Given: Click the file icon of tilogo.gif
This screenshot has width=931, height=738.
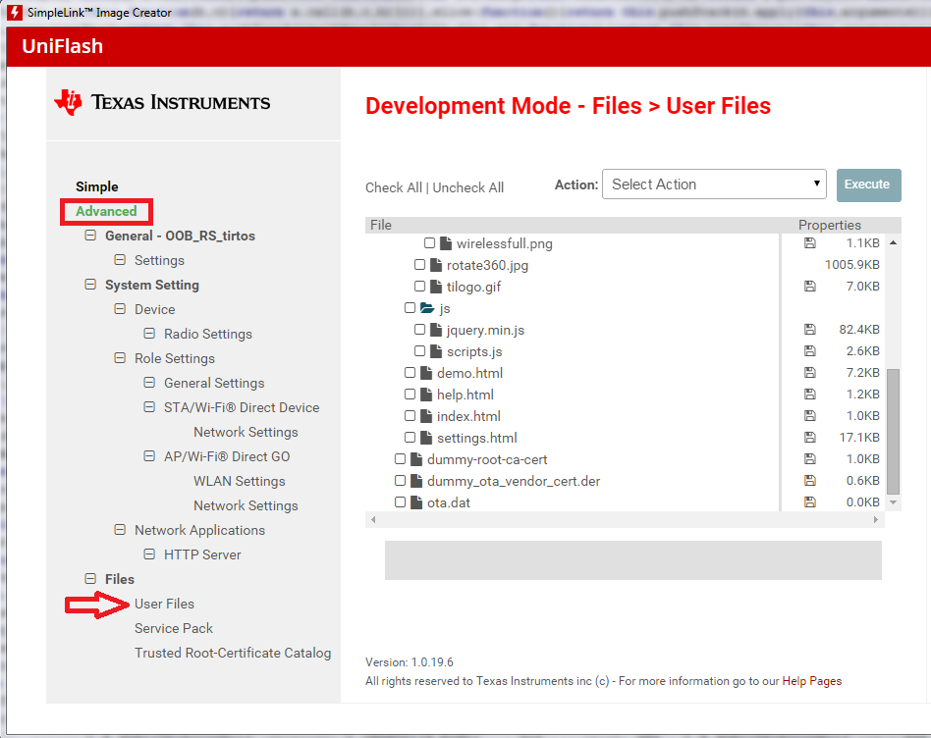Looking at the screenshot, I should [x=436, y=287].
